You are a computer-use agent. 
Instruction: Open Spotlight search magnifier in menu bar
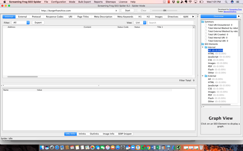coord(226,2)
